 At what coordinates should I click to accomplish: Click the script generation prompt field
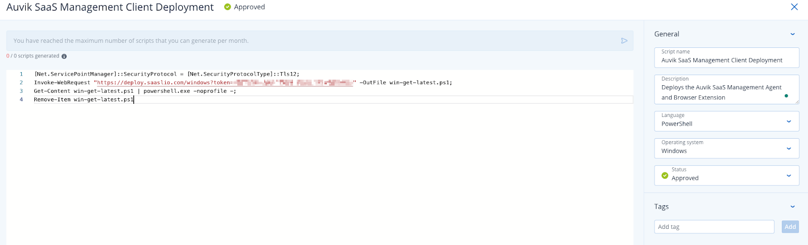click(x=320, y=41)
